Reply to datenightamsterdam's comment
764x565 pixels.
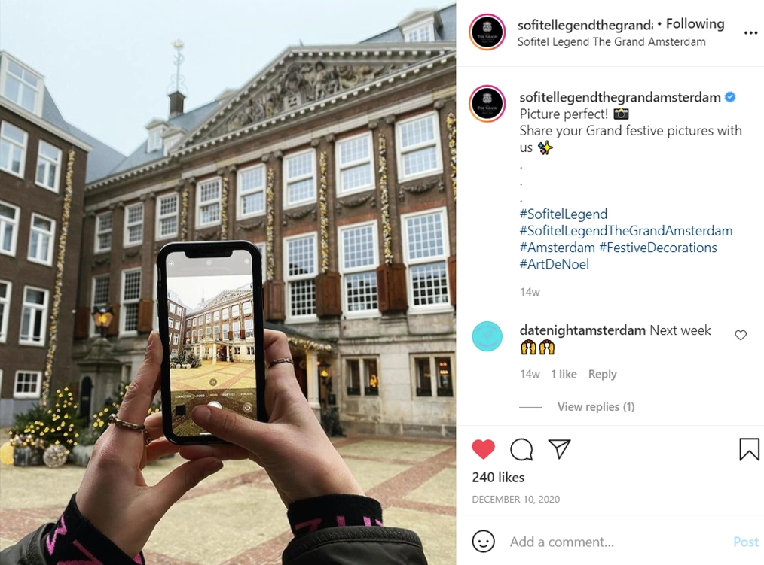tap(602, 374)
